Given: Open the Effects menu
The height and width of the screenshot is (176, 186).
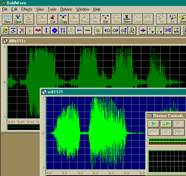Looking at the screenshot, I should (x=27, y=9).
